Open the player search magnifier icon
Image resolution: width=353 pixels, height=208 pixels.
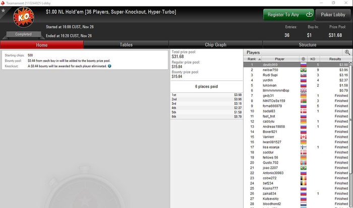(347, 53)
